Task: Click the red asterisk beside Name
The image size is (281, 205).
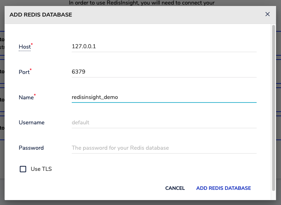Action: point(34,95)
